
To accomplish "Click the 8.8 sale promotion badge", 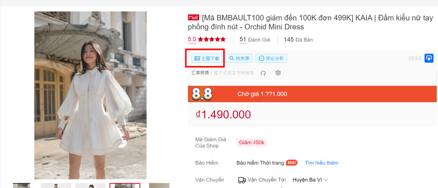I will click(202, 94).
